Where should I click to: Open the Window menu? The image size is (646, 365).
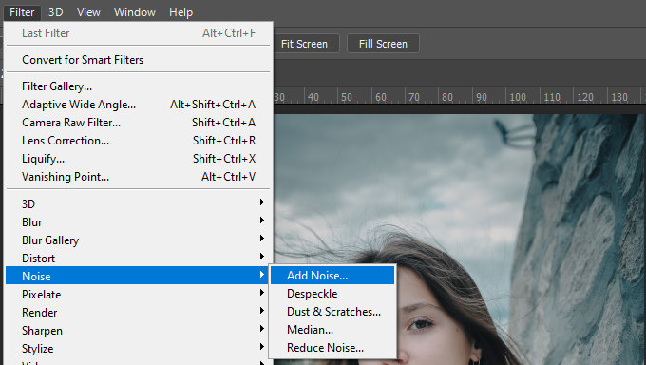tap(134, 12)
